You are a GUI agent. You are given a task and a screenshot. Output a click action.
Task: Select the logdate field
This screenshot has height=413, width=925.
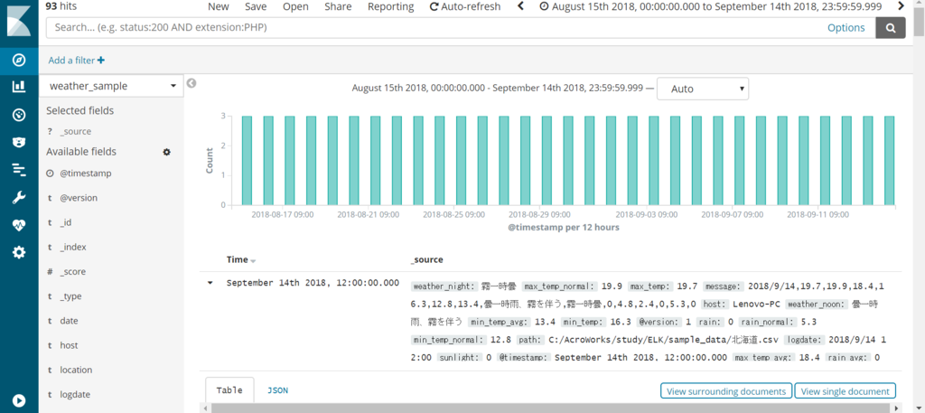pyautogui.click(x=75, y=395)
